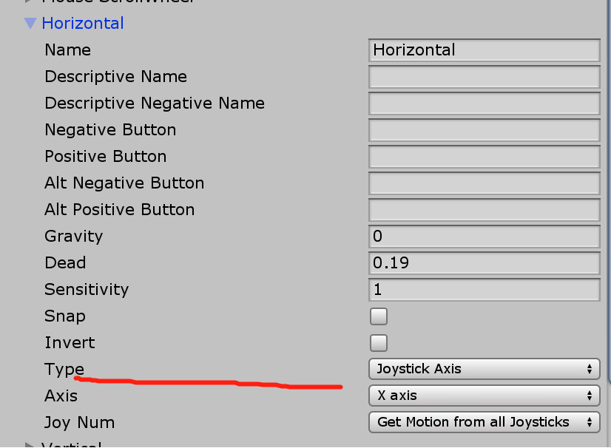Select the Positive Button field
Viewport: 611px width, 448px height.
[484, 157]
